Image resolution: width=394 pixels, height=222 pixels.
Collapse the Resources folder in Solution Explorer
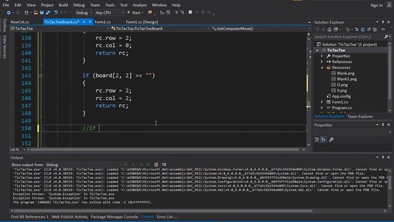tap(322, 67)
